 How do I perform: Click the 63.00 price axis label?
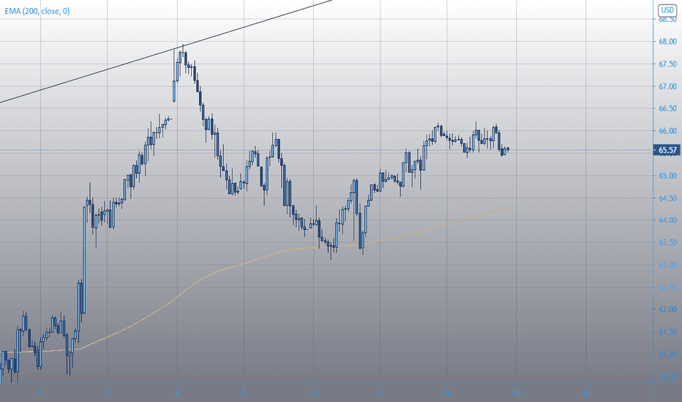[x=667, y=265]
